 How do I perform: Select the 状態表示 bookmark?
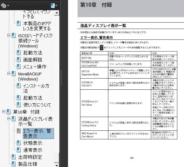(33, 143)
